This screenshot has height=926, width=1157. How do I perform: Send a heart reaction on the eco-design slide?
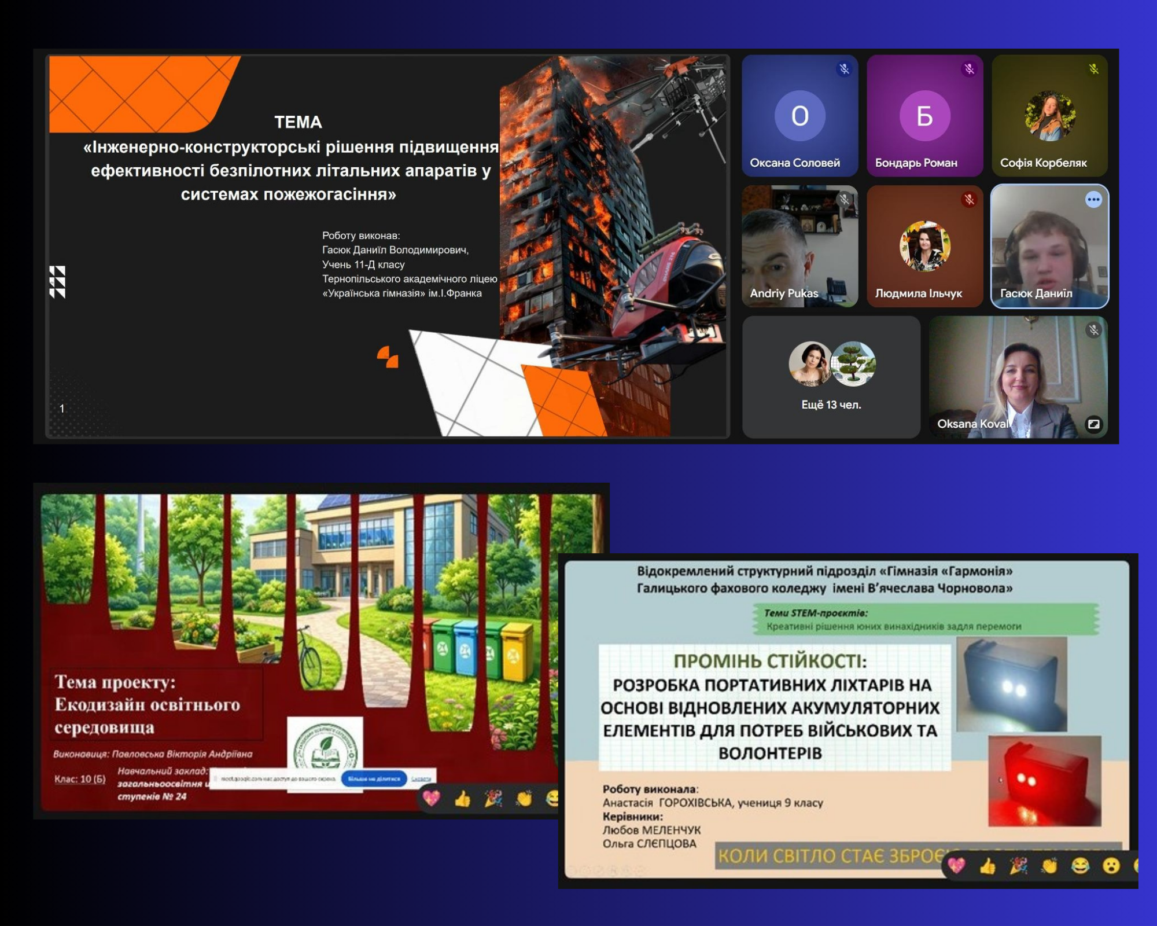[x=432, y=799]
